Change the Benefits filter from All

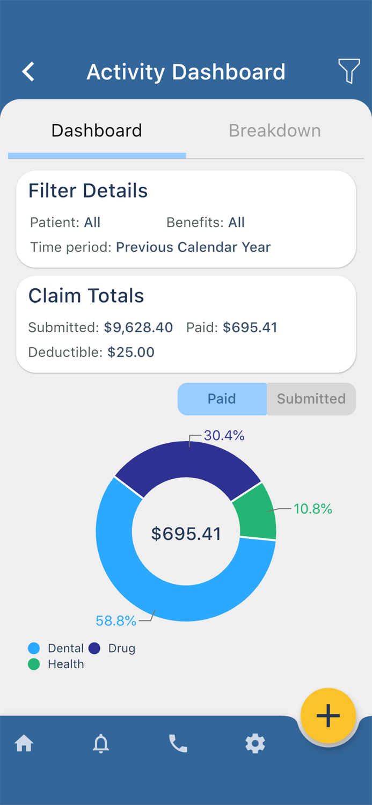point(237,222)
